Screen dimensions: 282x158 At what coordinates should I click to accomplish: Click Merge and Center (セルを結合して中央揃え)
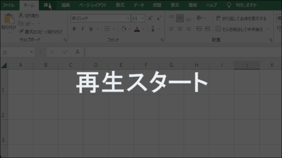click(x=239, y=29)
